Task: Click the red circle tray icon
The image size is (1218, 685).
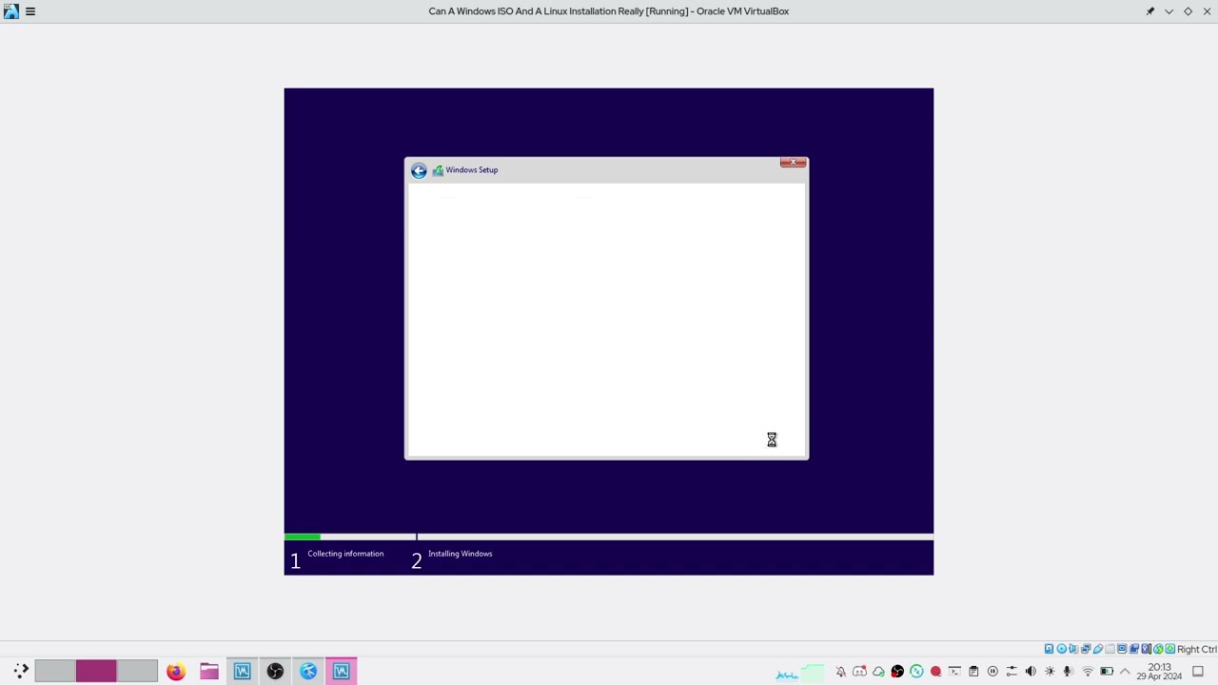Action: [935, 672]
